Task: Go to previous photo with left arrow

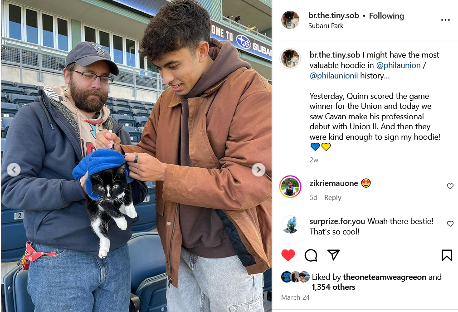Action: point(14,170)
